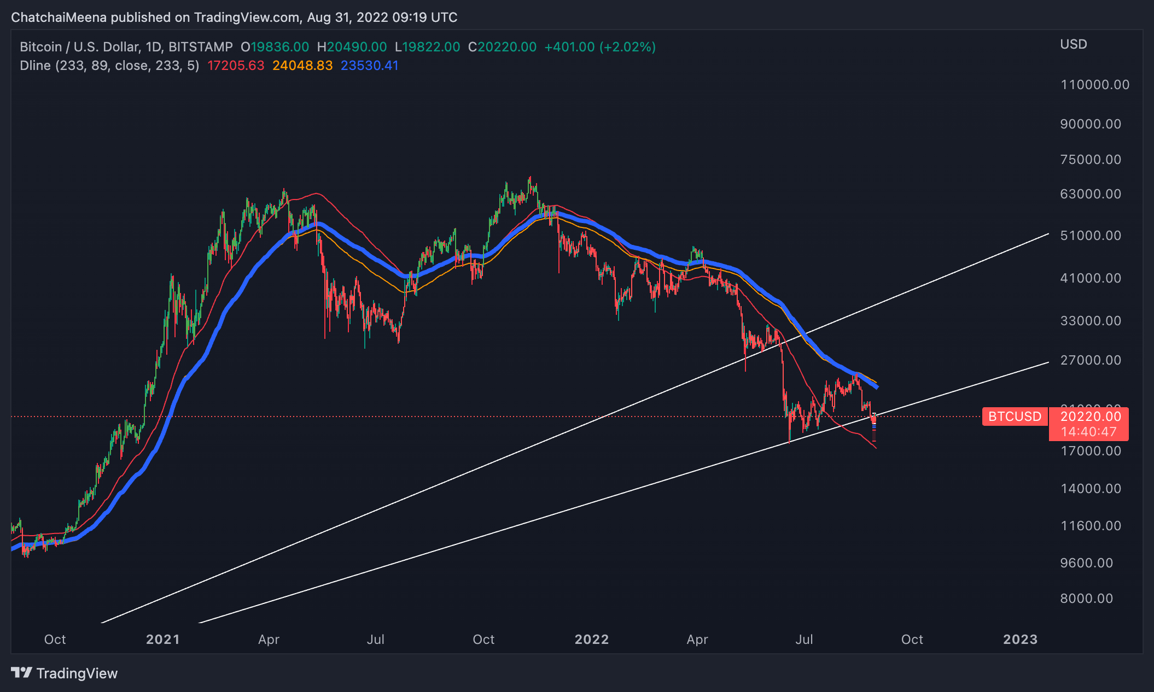
Task: Click the 'ChatchaiMeena published on TradingView.com' header text
Action: click(155, 17)
